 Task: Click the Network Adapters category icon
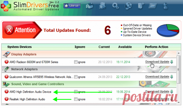point(6,69)
